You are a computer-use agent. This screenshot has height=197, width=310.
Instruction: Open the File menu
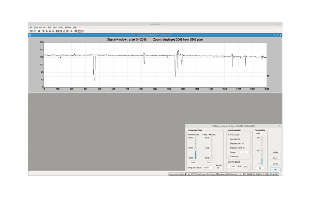31,27
